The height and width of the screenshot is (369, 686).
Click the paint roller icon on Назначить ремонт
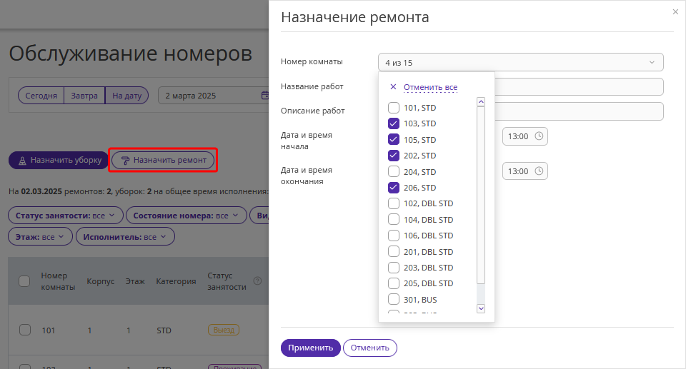point(125,161)
